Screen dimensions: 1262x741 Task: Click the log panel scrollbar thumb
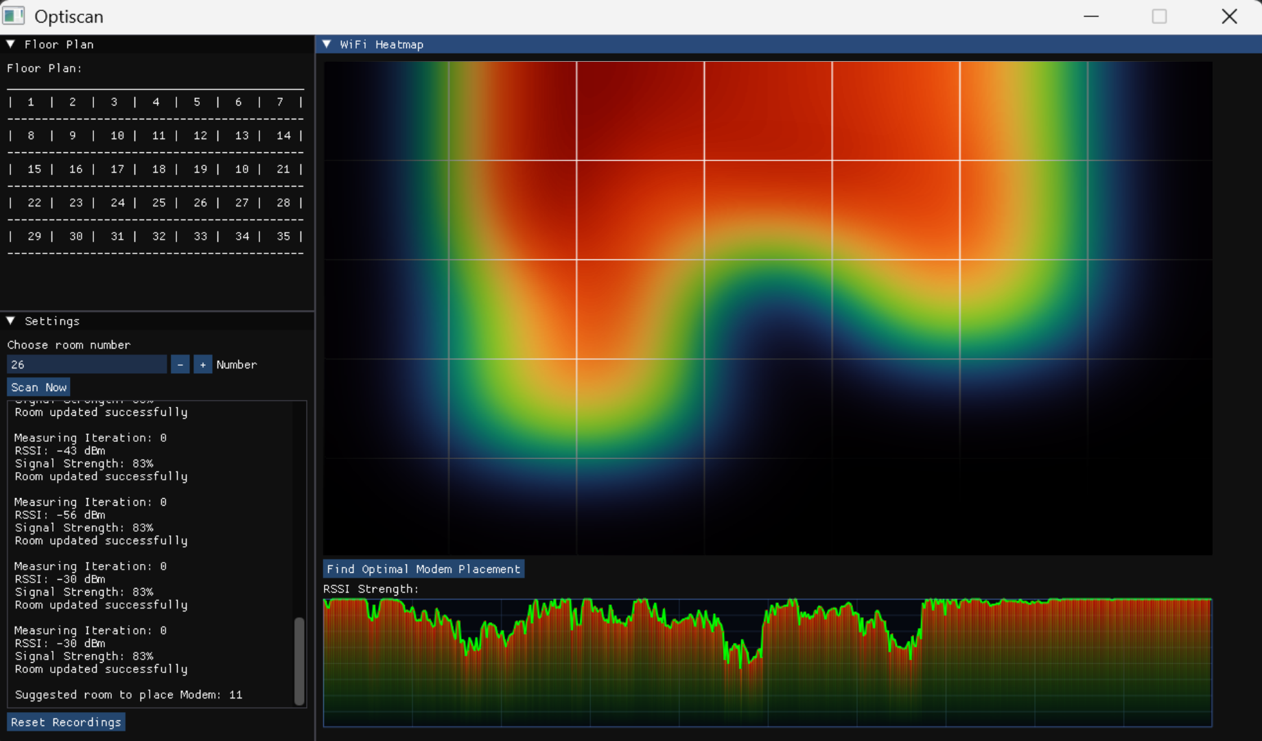[299, 661]
